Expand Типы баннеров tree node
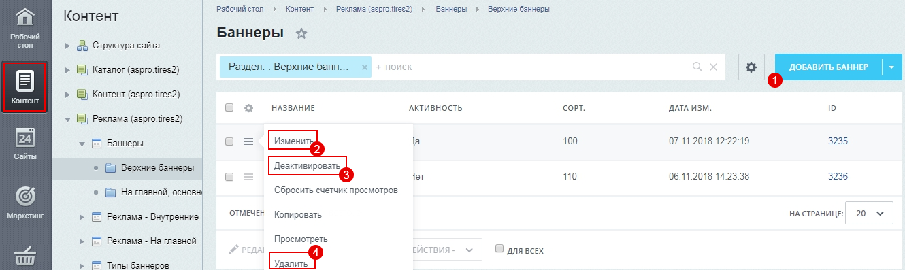 pyautogui.click(x=82, y=265)
